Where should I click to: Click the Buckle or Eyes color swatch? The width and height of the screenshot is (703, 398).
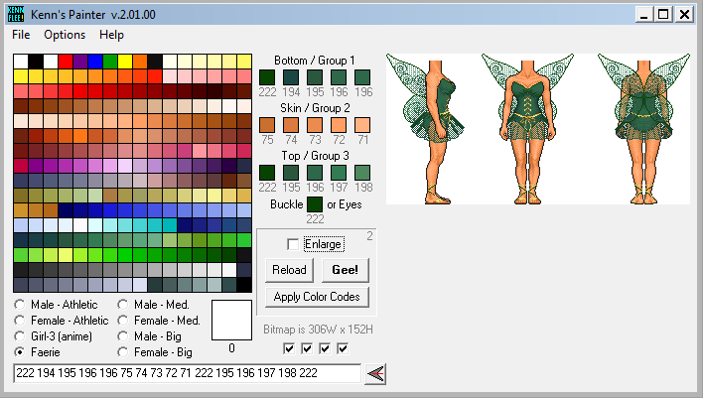tap(315, 204)
